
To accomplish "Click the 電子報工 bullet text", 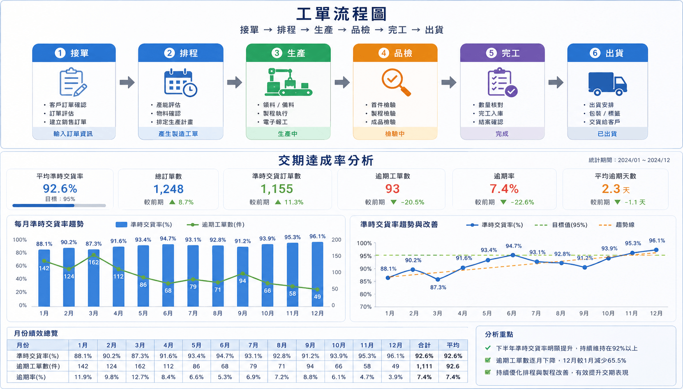I will [275, 122].
